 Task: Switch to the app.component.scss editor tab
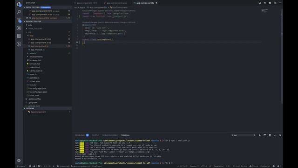[x=116, y=3]
